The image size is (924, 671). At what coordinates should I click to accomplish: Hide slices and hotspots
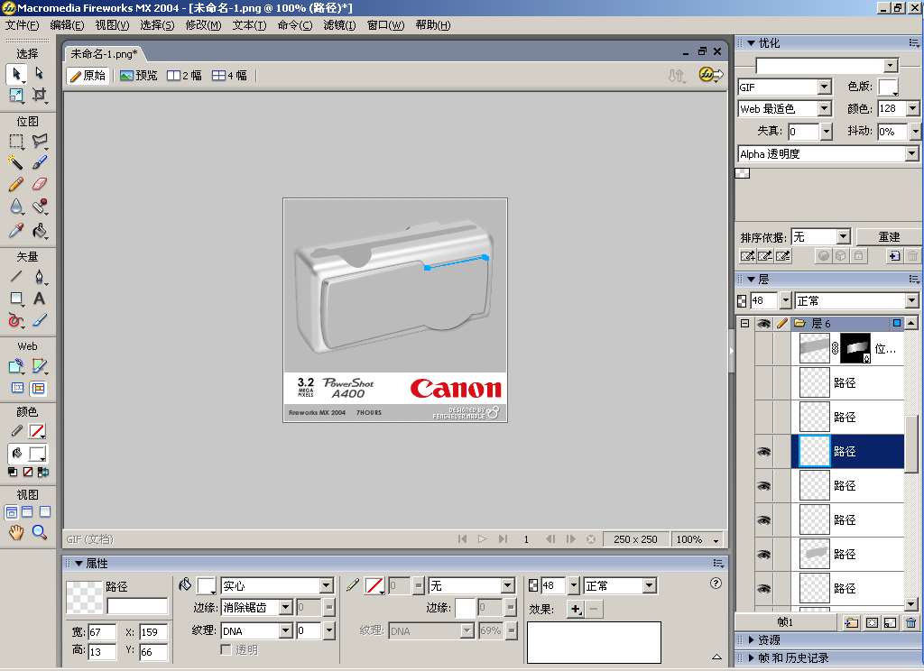point(18,388)
